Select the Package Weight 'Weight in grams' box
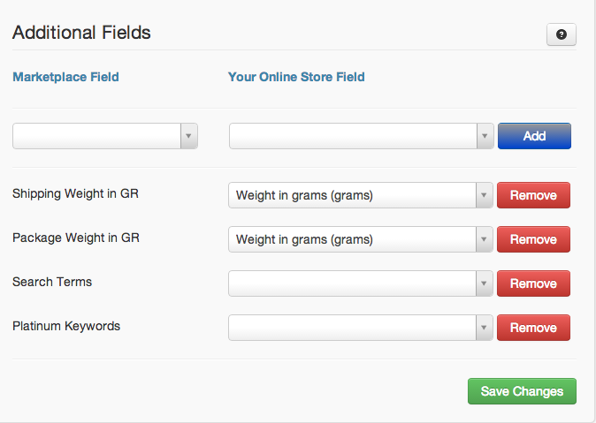Image resolution: width=596 pixels, height=423 pixels. pos(360,239)
